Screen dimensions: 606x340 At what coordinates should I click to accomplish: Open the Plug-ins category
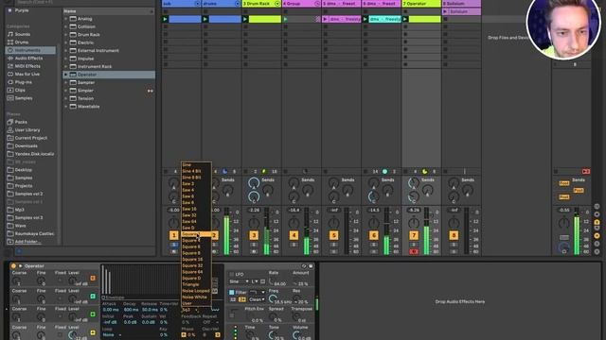click(x=23, y=82)
